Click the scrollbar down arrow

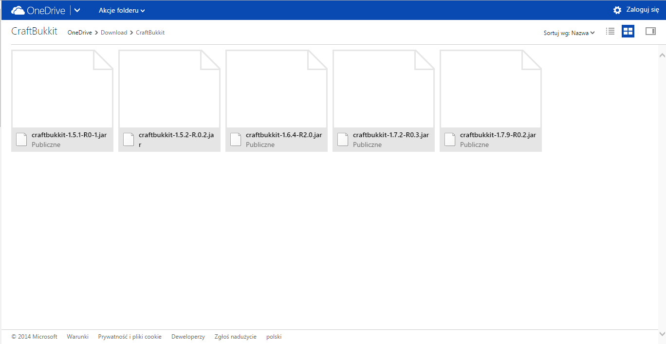tap(662, 334)
